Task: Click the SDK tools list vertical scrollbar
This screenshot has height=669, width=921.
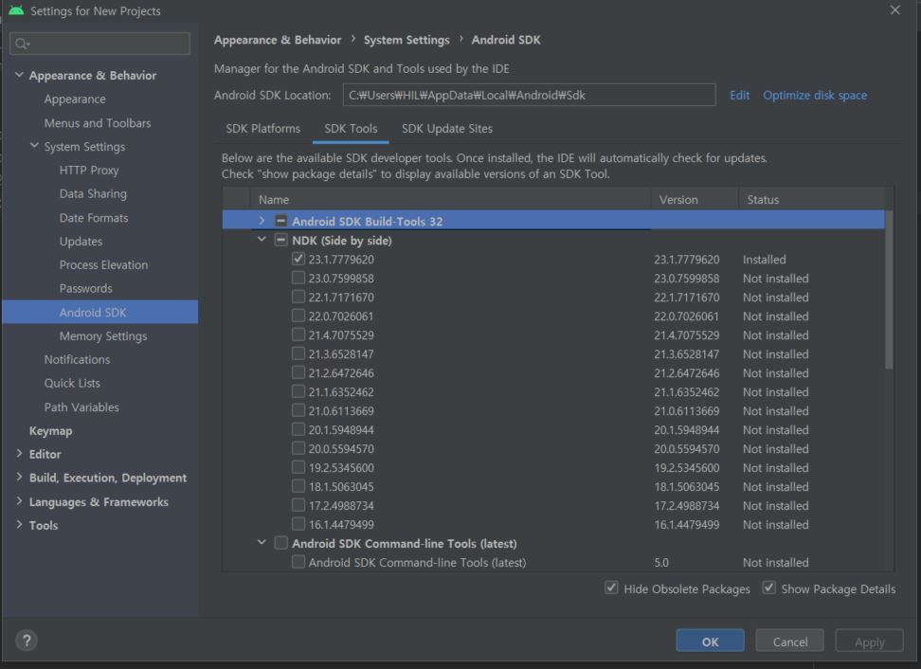Action: click(889, 290)
